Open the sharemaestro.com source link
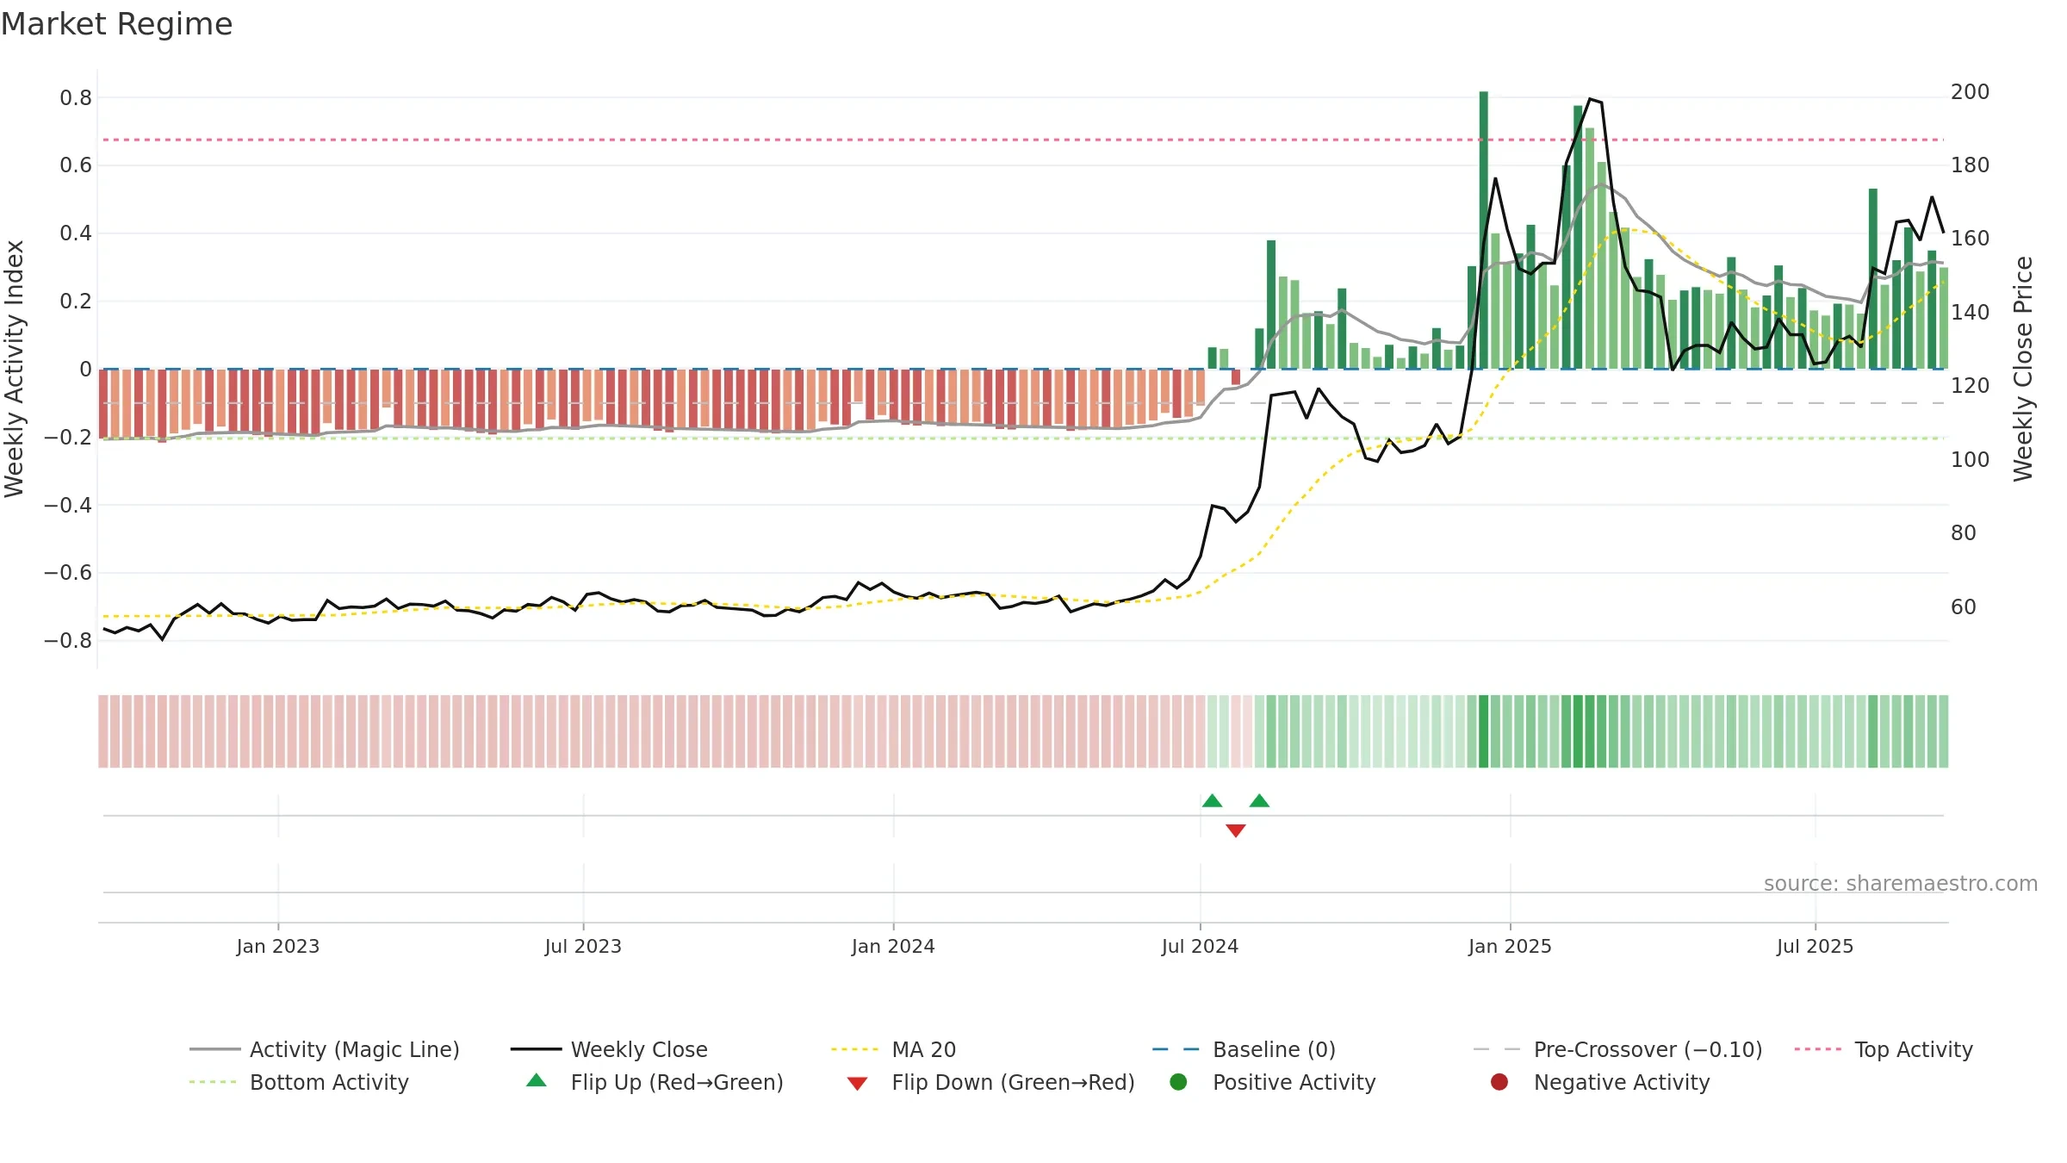 click(x=1901, y=883)
